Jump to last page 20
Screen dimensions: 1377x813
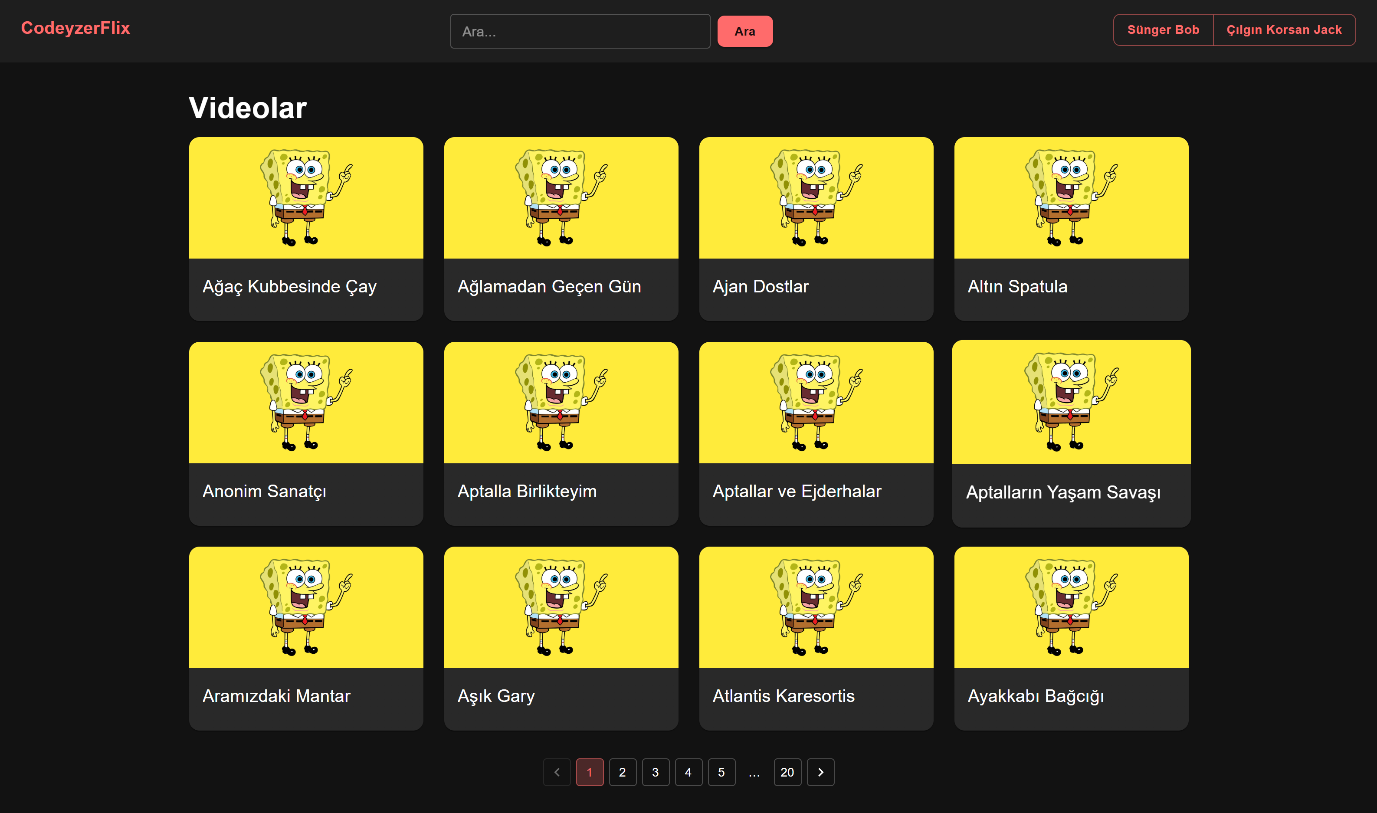coord(788,773)
